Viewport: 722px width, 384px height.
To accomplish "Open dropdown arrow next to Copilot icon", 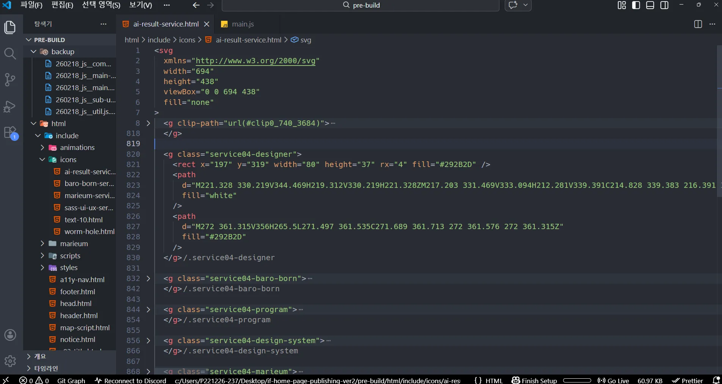I will 526,5.
